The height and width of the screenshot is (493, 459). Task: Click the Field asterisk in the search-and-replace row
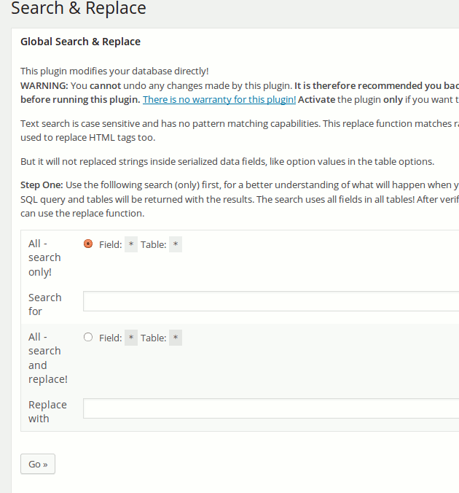coord(130,338)
